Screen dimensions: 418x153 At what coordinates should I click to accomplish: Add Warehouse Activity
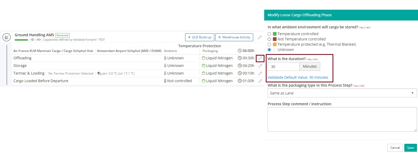pyautogui.click(x=234, y=37)
